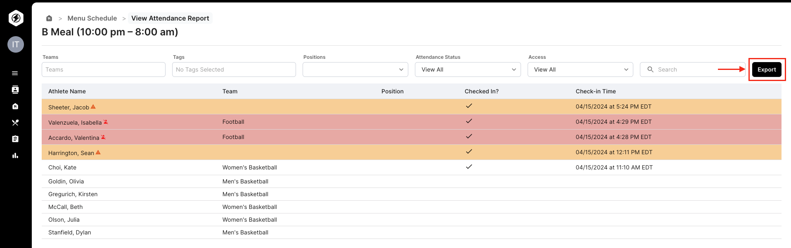Click Men's Basketball in Goldin, Olivia row

(x=245, y=181)
